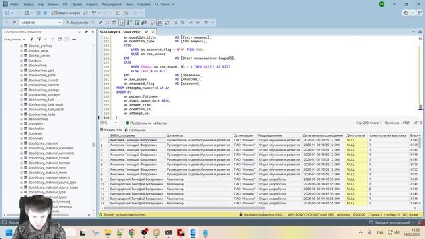Toggle pin on SQLQuery1 tab
The height and width of the screenshot is (239, 425).
point(147,32)
